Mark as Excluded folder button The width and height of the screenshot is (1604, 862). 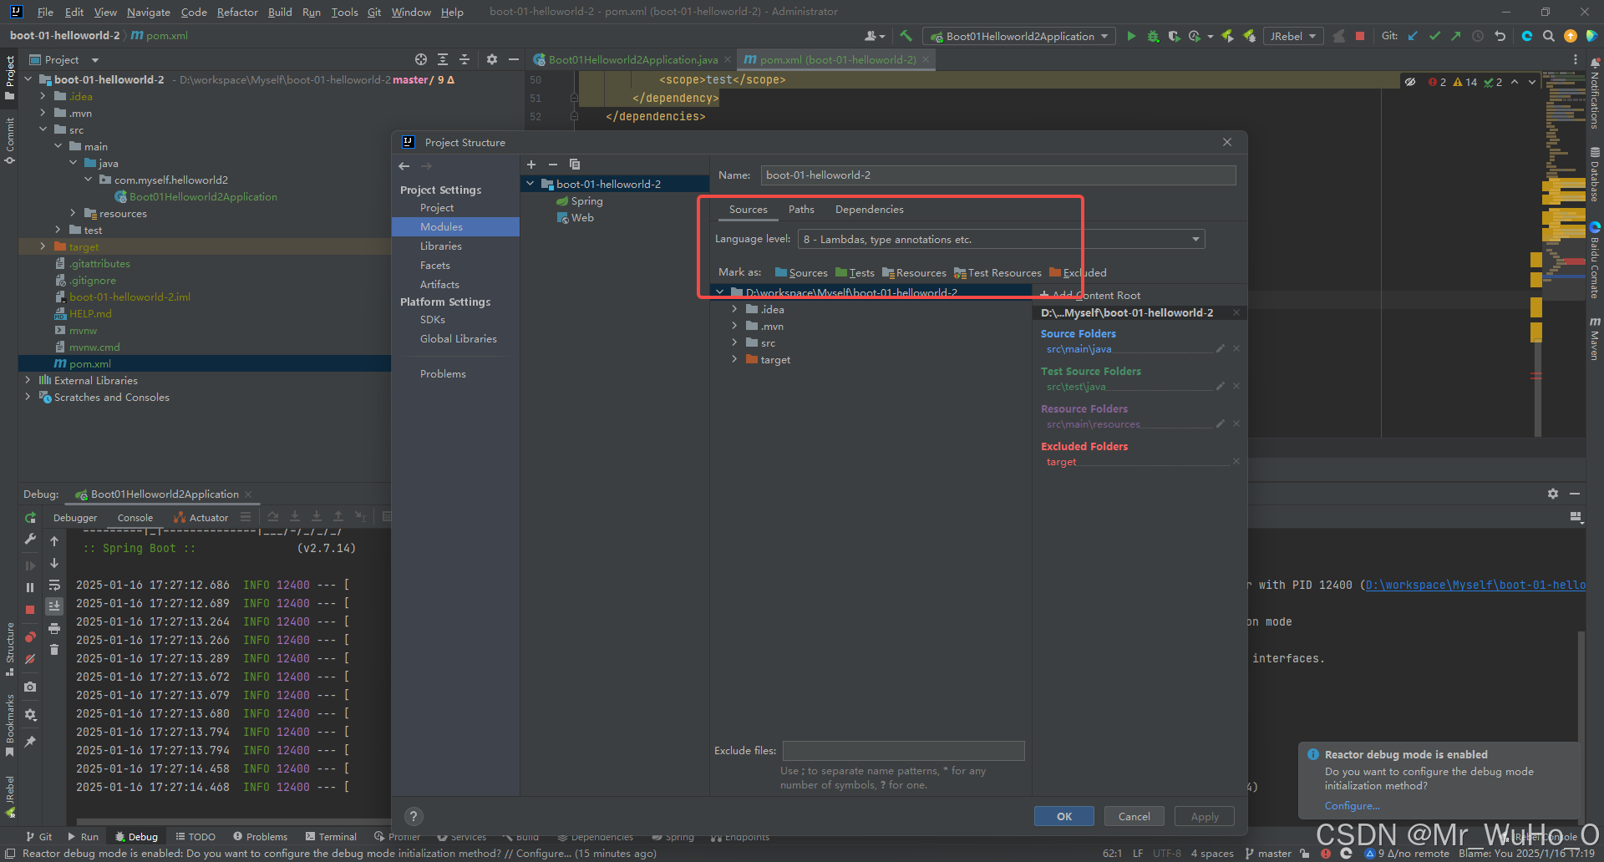click(x=1078, y=273)
